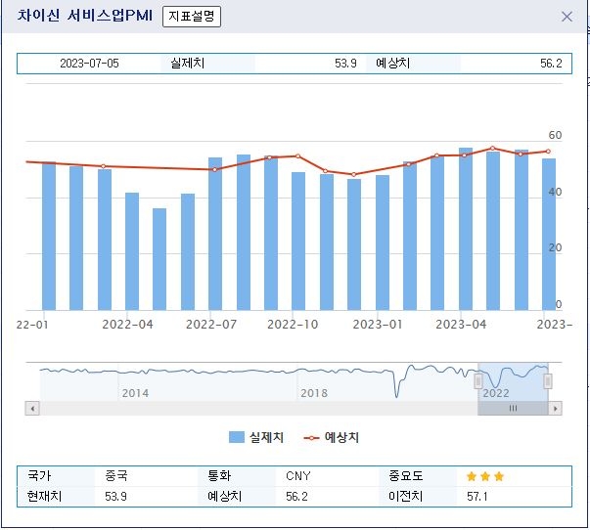Image resolution: width=590 pixels, height=530 pixels.
Task: Click the 2022-04 axis label
Action: click(127, 325)
